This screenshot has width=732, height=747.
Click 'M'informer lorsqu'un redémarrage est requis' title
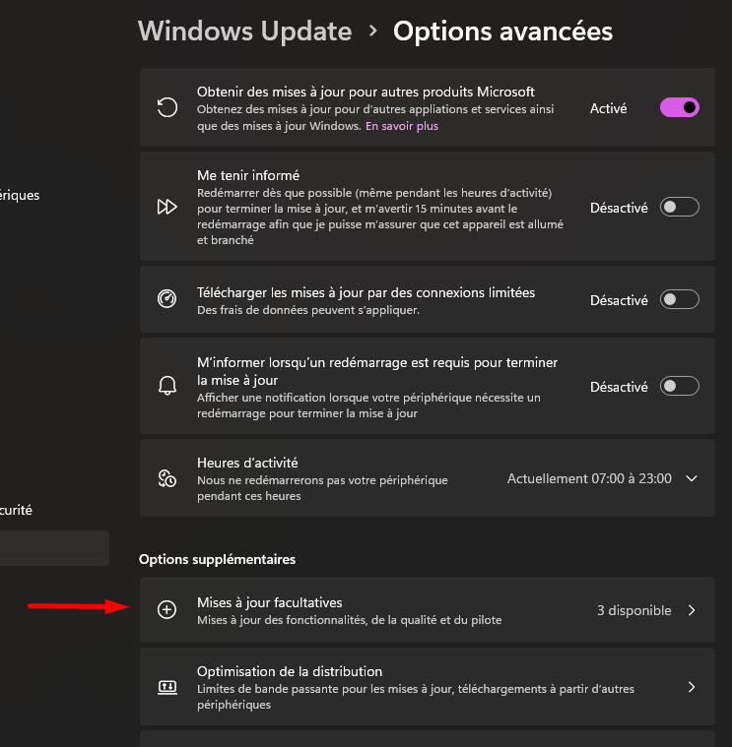click(x=377, y=371)
